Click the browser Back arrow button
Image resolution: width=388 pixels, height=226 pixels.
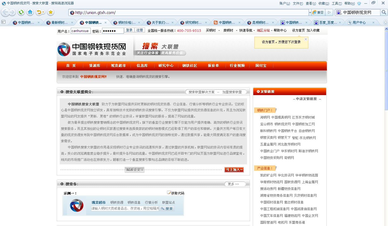tap(5, 12)
